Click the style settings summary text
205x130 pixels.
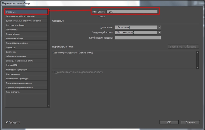[x=73, y=53]
